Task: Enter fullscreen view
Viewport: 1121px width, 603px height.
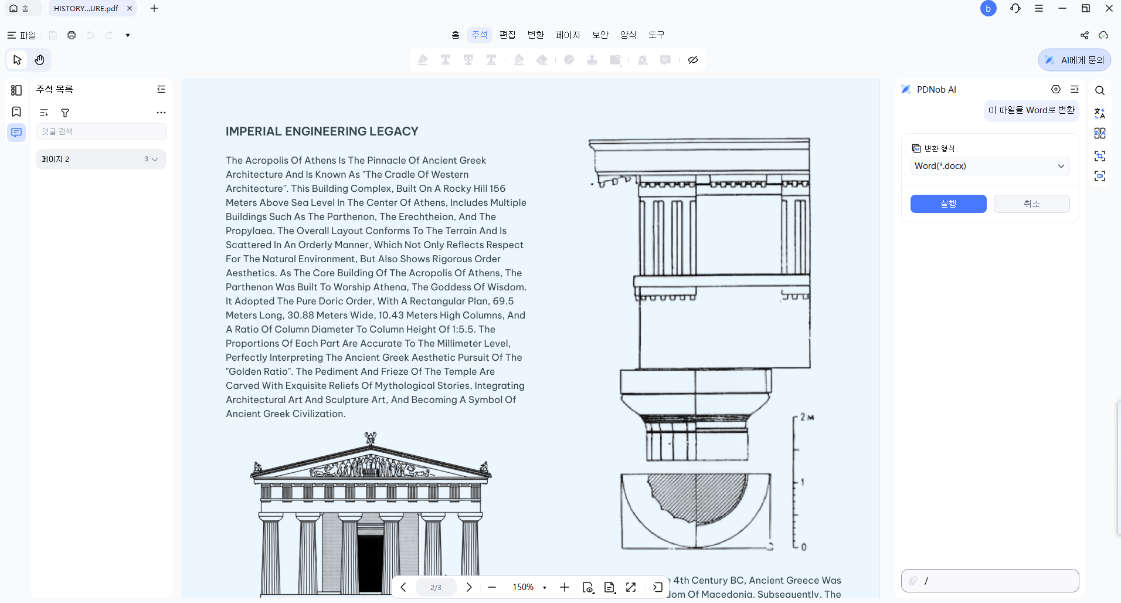Action: 631,587
